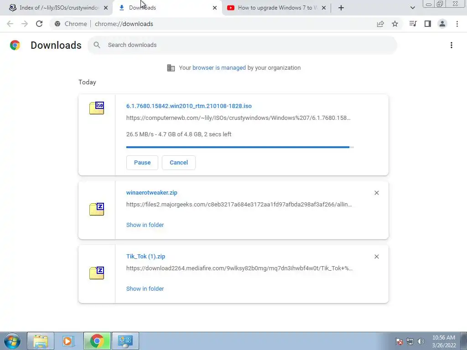Bookmark this page with the star icon
The image size is (467, 350).
[395, 24]
